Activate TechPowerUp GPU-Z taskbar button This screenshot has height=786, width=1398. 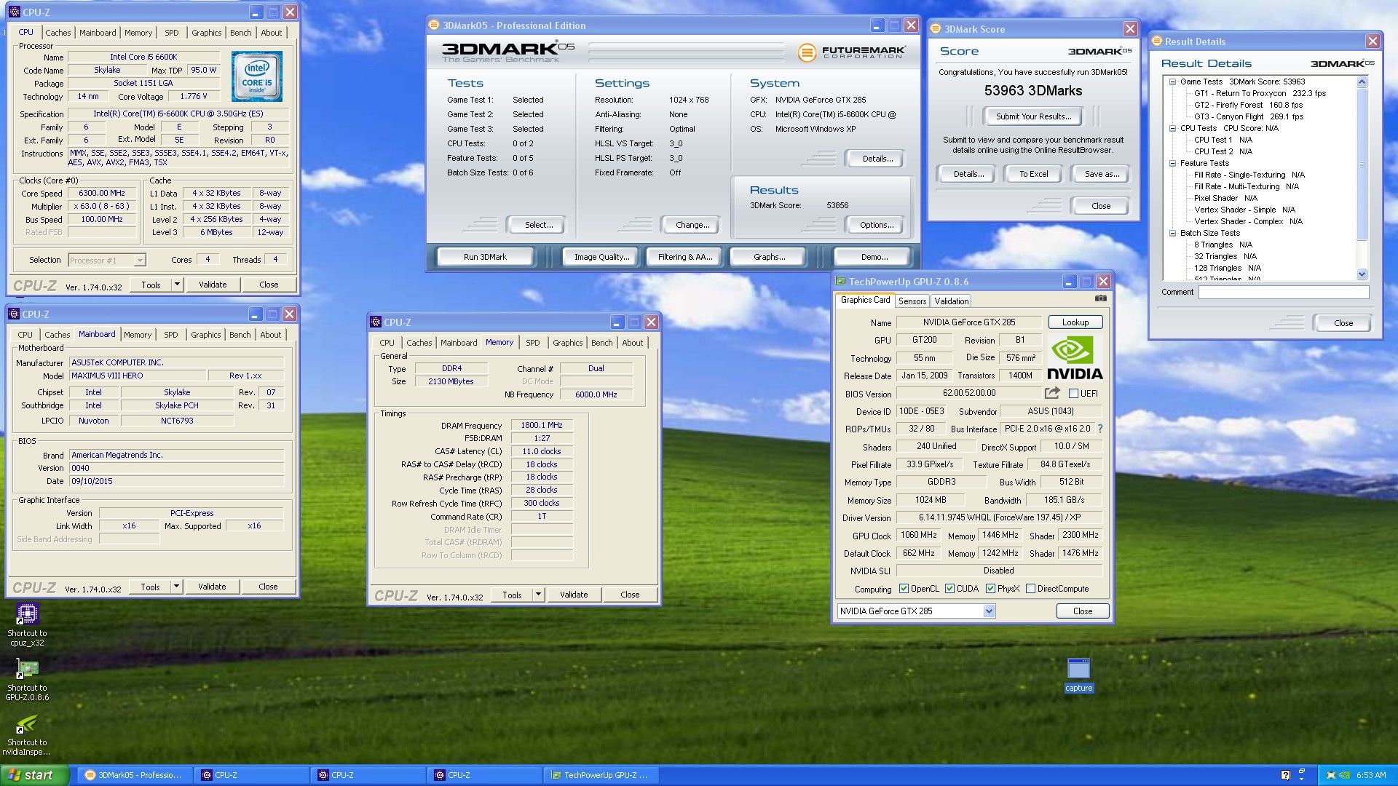point(603,775)
